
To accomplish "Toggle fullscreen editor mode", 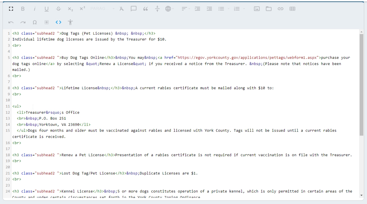I will pos(11,9).
